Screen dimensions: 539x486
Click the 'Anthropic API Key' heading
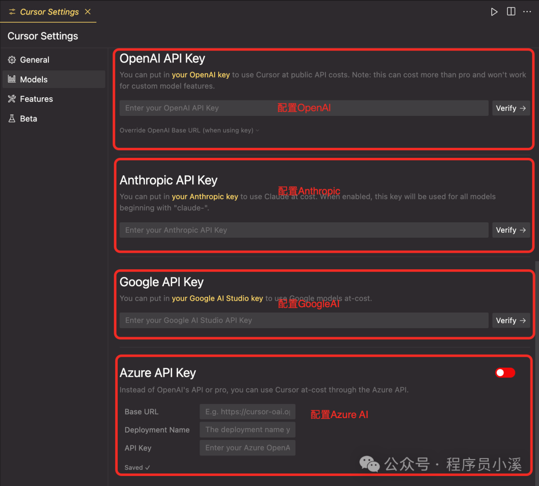click(x=169, y=181)
